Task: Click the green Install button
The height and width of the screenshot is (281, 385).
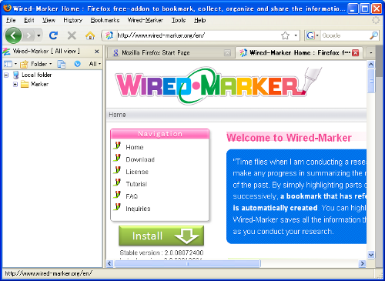Action: point(162,236)
